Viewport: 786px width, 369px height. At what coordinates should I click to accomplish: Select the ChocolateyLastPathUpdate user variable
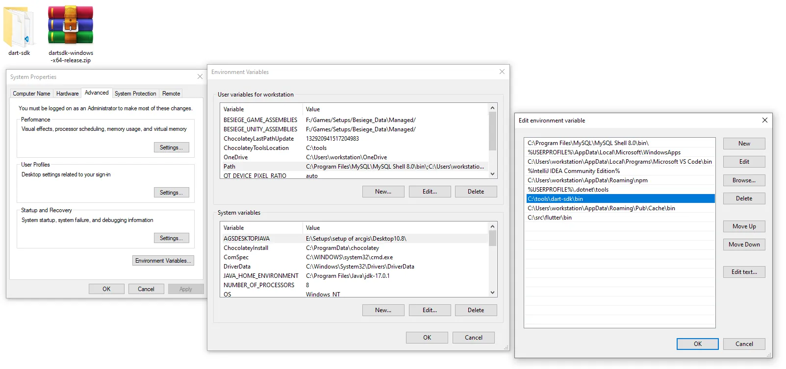[x=354, y=139]
